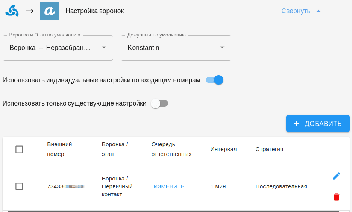Viewport: 352px width, 212px height.
Task: Open the Воронка и Этап по умолчанию dropdown
Action: (58, 48)
